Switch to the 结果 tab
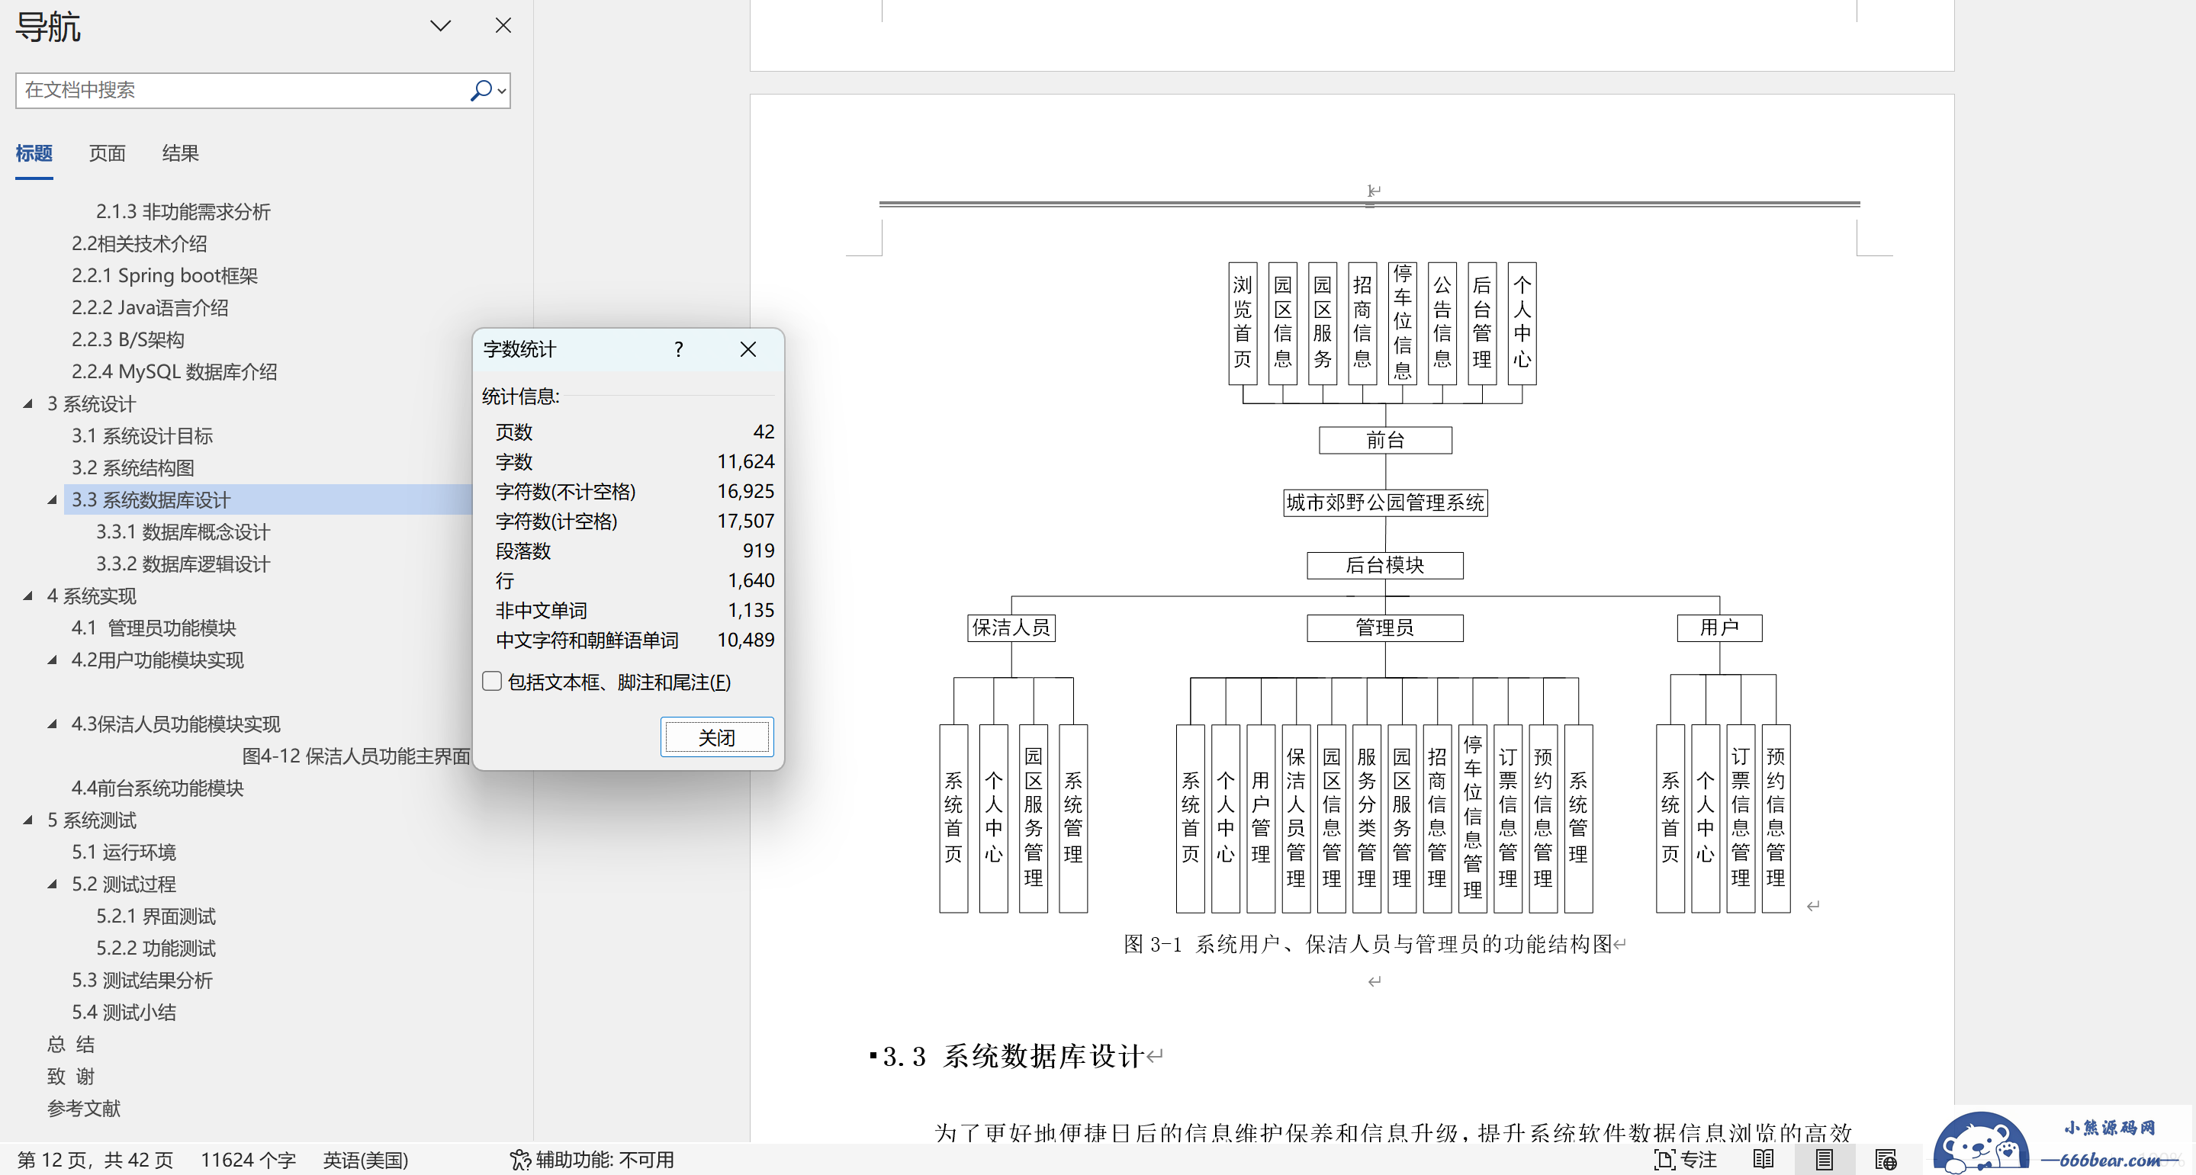2196x1175 pixels. [x=181, y=153]
